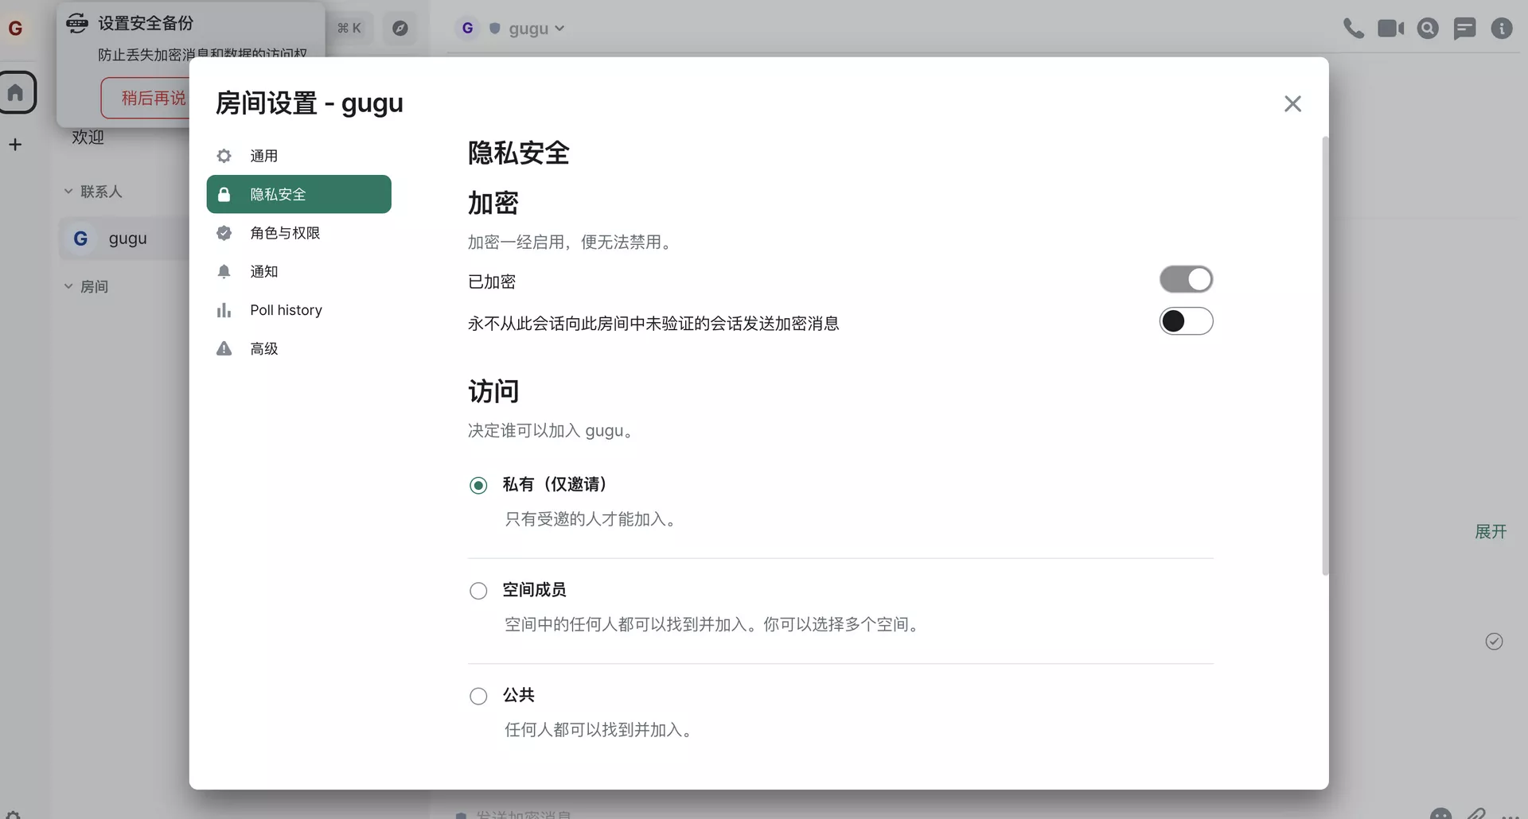Toggle never send to unverified sessions switch
The image size is (1528, 819).
1186,321
